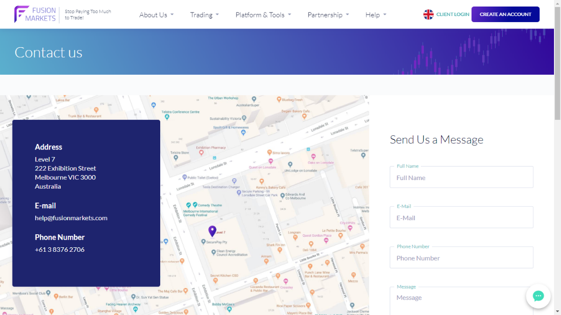Image resolution: width=561 pixels, height=315 pixels.
Task: Click the Mezzo restaurant map marker
Action: pos(354,275)
